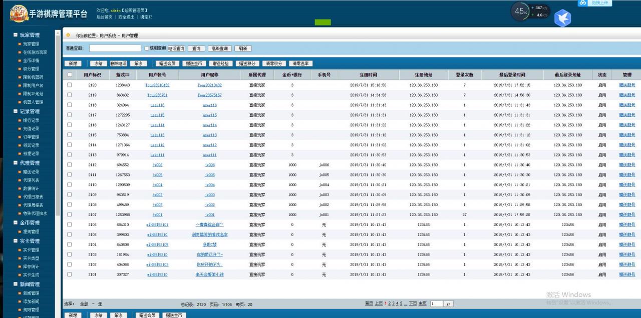Click 赠送靓号 for user ID 2110

627,185
